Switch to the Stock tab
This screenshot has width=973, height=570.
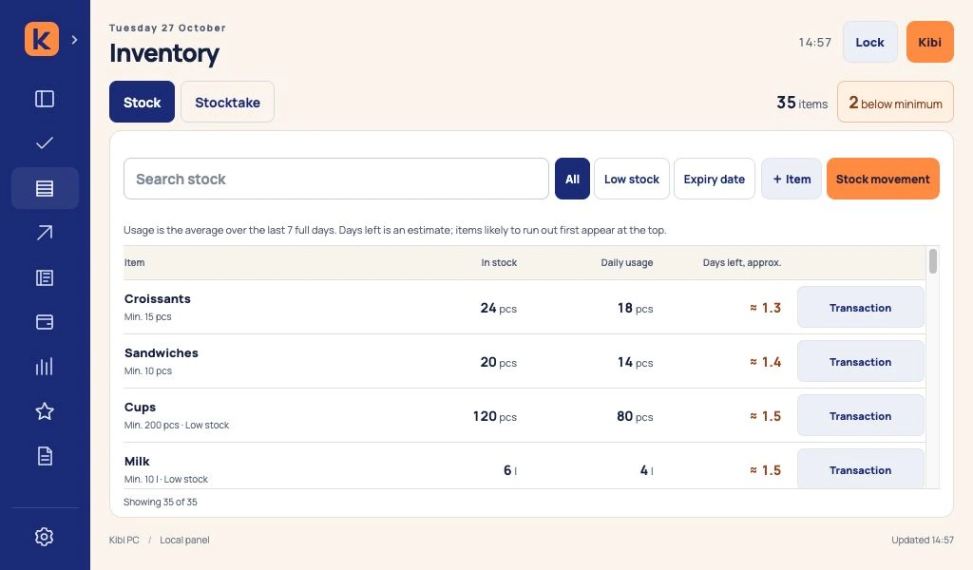click(143, 102)
